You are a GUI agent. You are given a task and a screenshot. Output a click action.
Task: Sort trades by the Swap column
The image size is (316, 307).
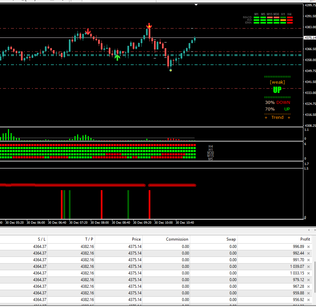231,239
